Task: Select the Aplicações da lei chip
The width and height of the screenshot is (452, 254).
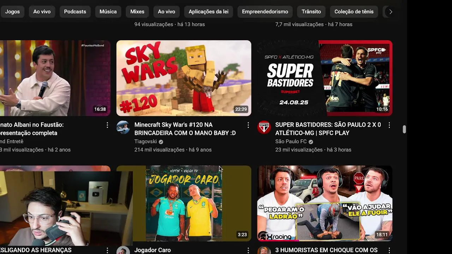Action: click(x=208, y=12)
